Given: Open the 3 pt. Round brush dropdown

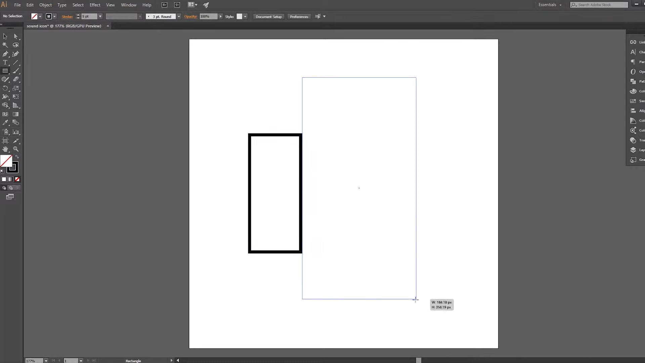Looking at the screenshot, I should tap(179, 16).
